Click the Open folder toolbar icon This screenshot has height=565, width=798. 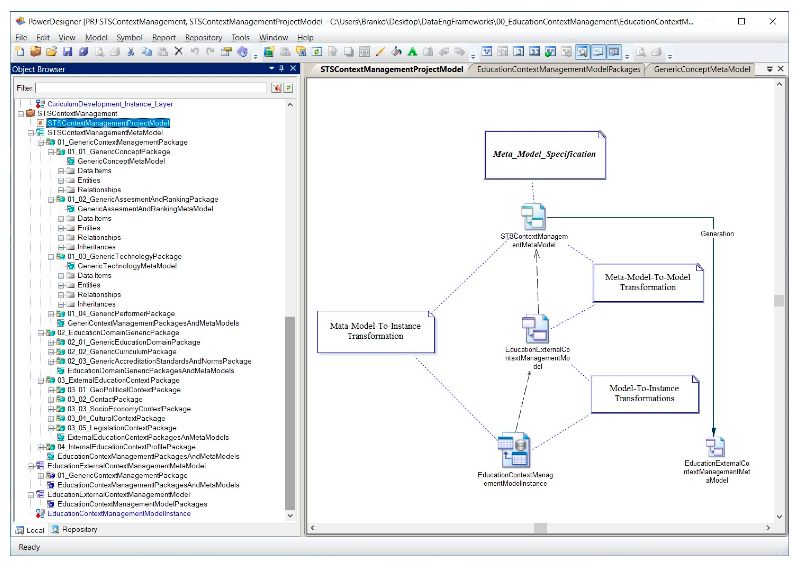click(x=52, y=52)
